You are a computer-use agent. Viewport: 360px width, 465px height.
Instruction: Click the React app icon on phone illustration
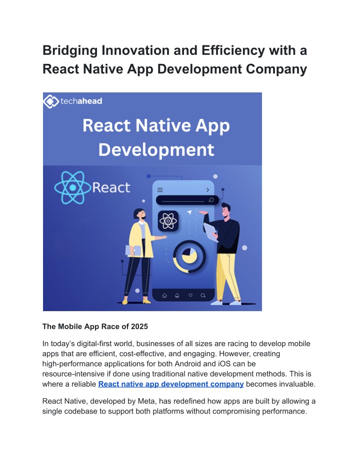pyautogui.click(x=168, y=221)
